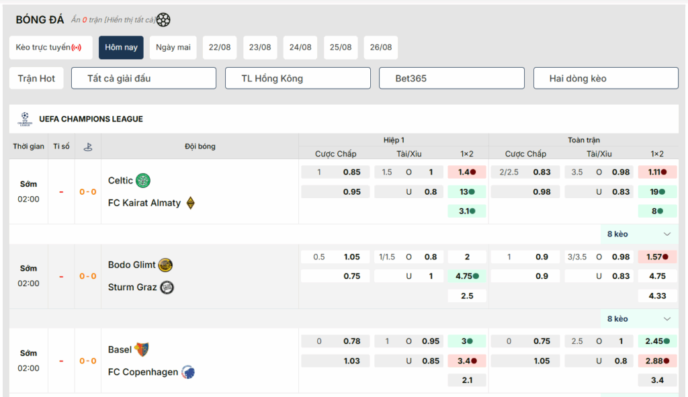688x397 pixels.
Task: Click Hiển thị tất cả to show hidden matches
Action: pyautogui.click(x=132, y=20)
